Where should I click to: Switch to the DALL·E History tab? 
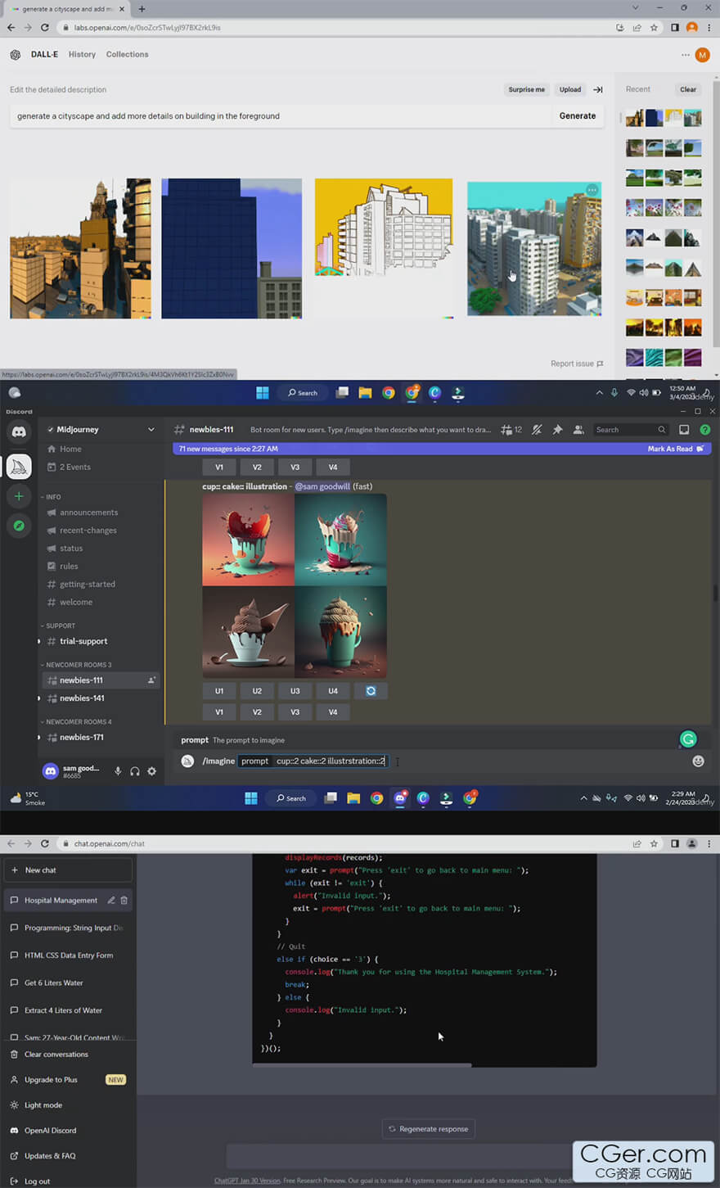pos(82,55)
